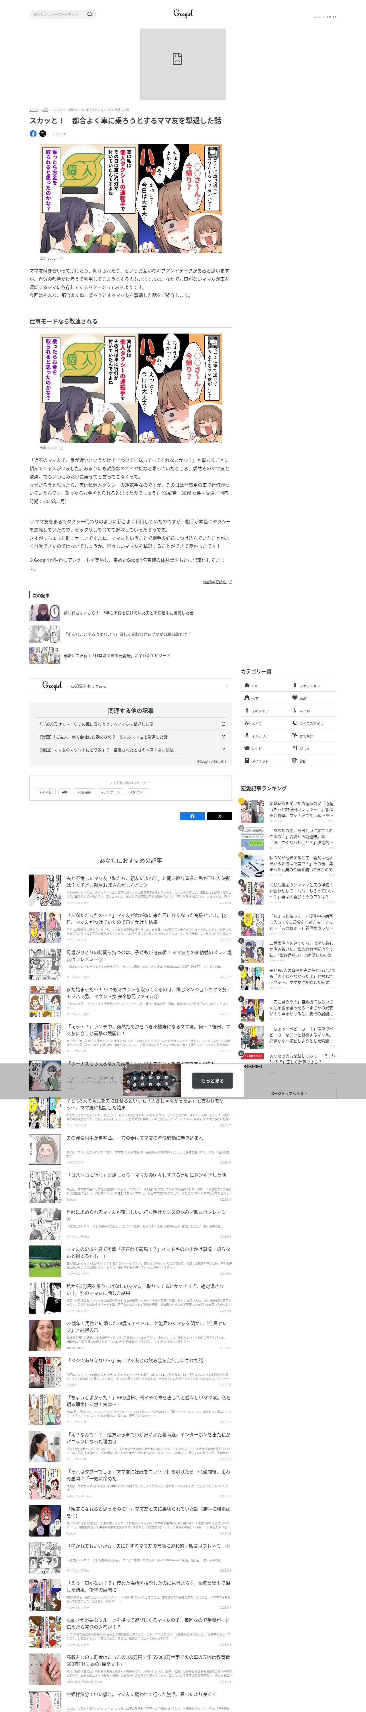Screen dimensions: 366x1712
Task: Click external icon on ママ友のマウントにどう返す row
Action: pyautogui.click(x=223, y=750)
